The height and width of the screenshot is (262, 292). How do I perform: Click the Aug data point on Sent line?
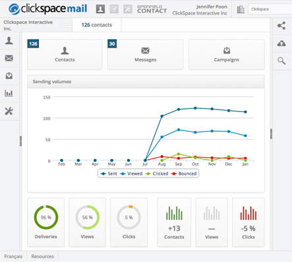coord(162,116)
